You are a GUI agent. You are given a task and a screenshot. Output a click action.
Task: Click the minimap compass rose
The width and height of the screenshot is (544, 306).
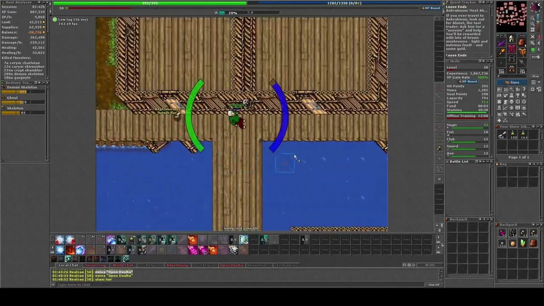[536, 8]
